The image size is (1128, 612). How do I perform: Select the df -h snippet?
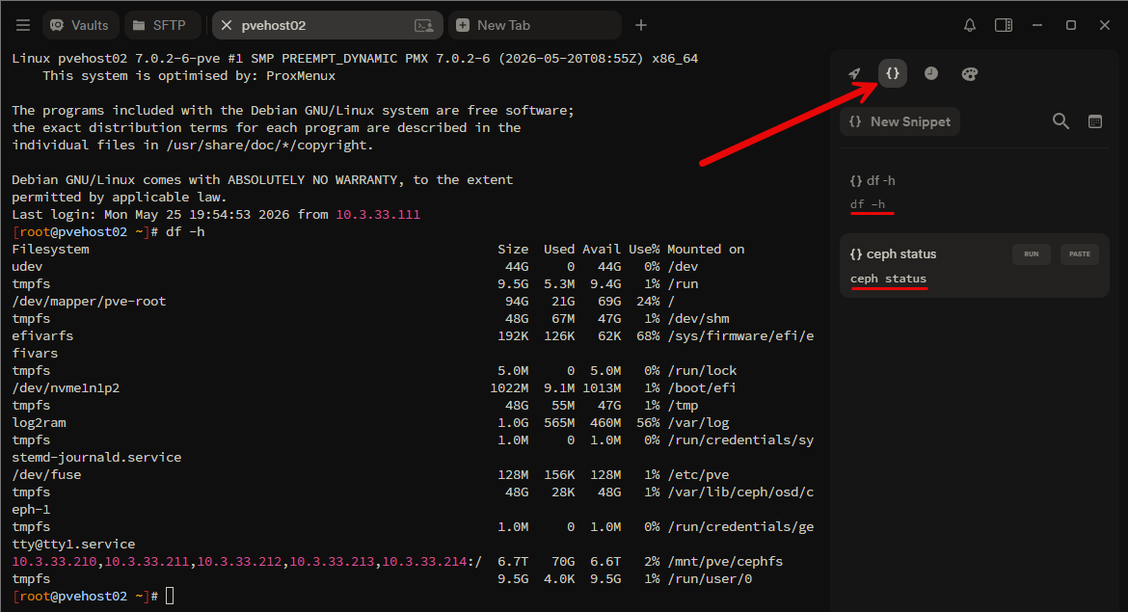(x=974, y=192)
